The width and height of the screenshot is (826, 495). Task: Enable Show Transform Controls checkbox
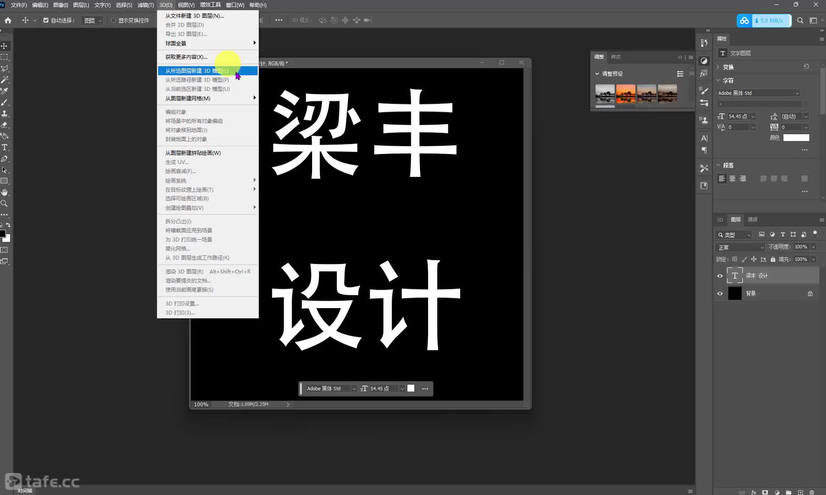(113, 20)
